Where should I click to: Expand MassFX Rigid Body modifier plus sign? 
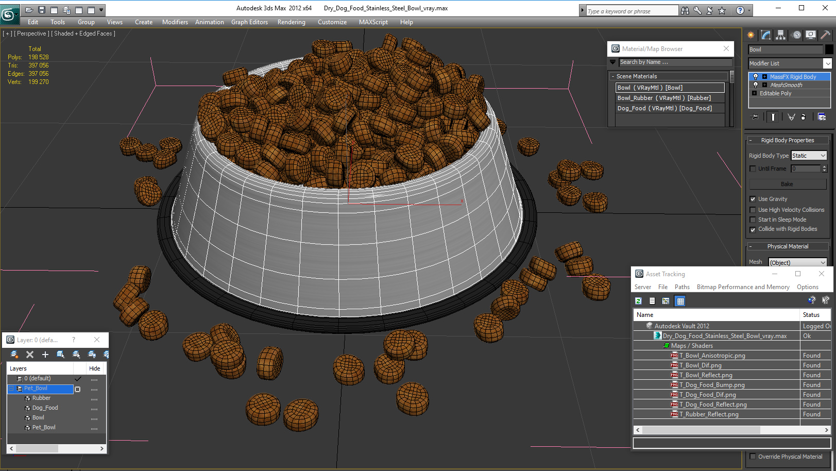(764, 77)
